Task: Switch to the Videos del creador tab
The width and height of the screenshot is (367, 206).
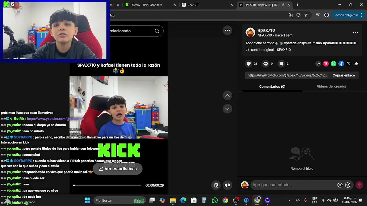Action: click(331, 86)
